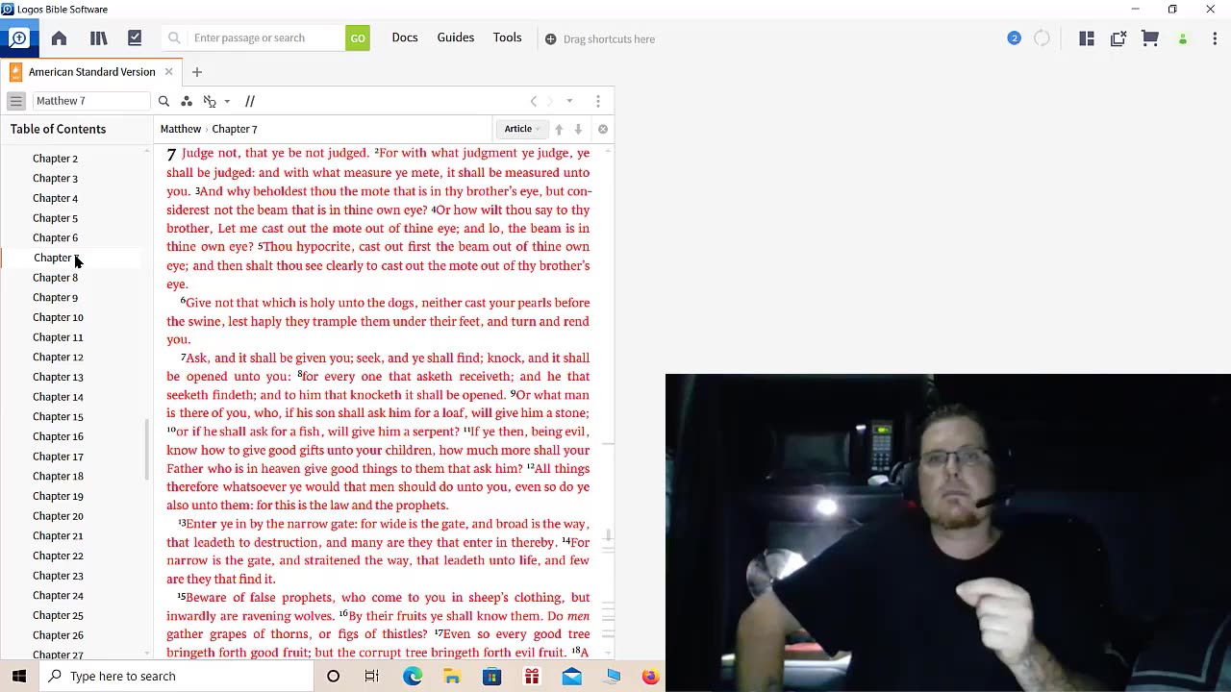
Task: Open the Logos home page icon
Action: (x=59, y=38)
